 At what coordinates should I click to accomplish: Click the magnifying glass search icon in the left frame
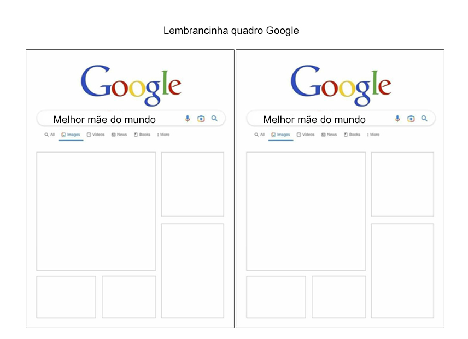point(214,118)
